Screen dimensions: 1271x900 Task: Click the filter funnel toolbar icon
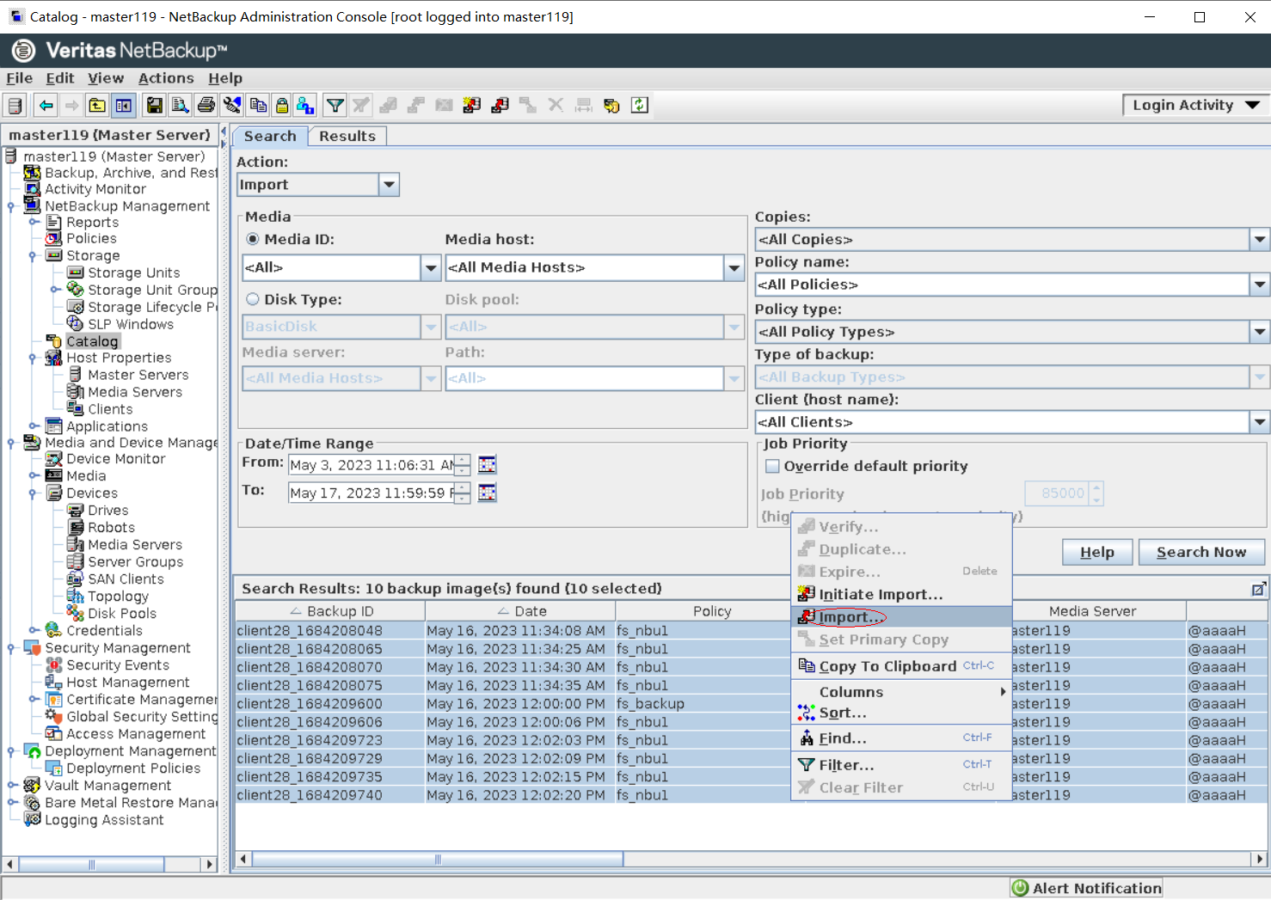click(335, 106)
